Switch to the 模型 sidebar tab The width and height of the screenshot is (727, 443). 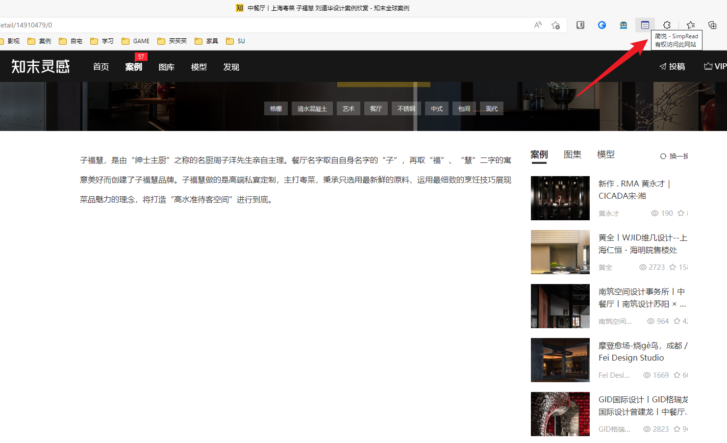click(606, 155)
